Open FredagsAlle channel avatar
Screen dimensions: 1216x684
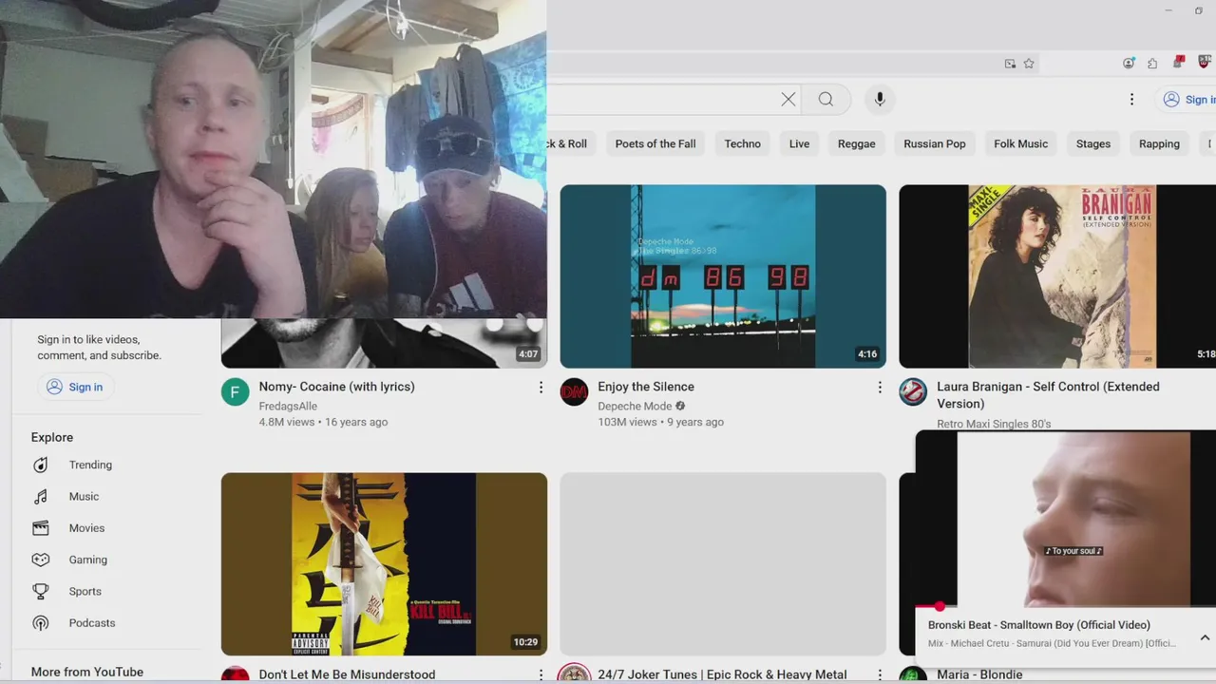coord(236,391)
